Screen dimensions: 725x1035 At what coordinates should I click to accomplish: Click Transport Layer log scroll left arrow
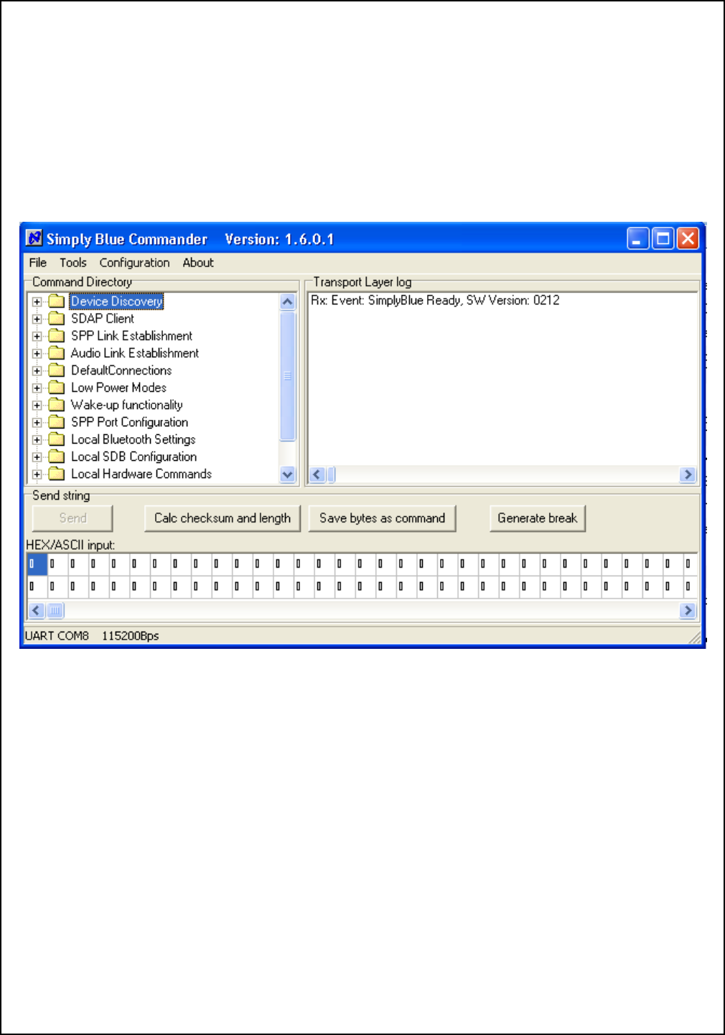coord(317,474)
